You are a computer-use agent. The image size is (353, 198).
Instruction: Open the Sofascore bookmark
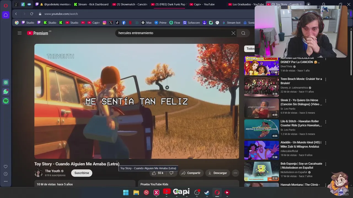tap(191, 23)
